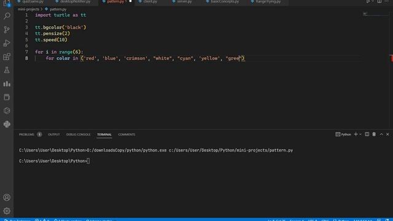Create a new terminal with plus icon
The width and height of the screenshot is (393, 221).
(x=356, y=134)
